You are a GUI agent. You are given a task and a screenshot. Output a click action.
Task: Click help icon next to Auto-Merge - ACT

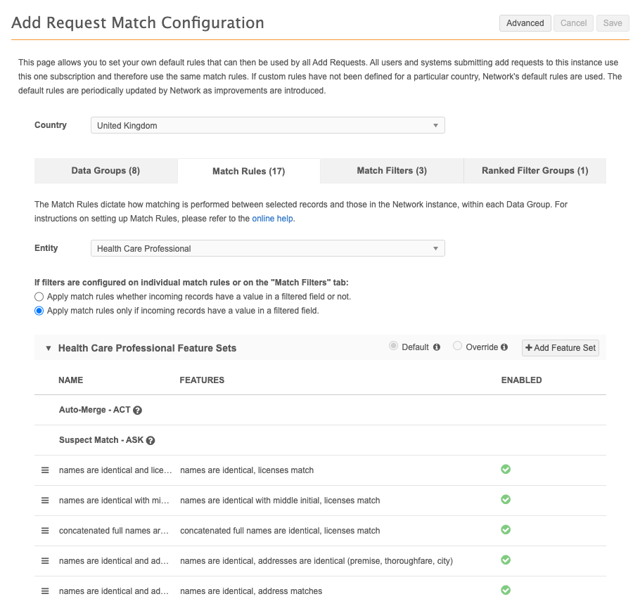tap(138, 411)
